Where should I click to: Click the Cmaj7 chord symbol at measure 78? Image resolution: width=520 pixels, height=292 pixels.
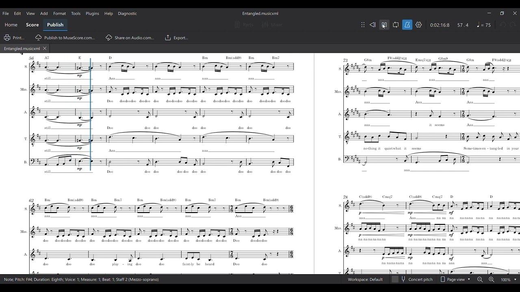[387, 197]
